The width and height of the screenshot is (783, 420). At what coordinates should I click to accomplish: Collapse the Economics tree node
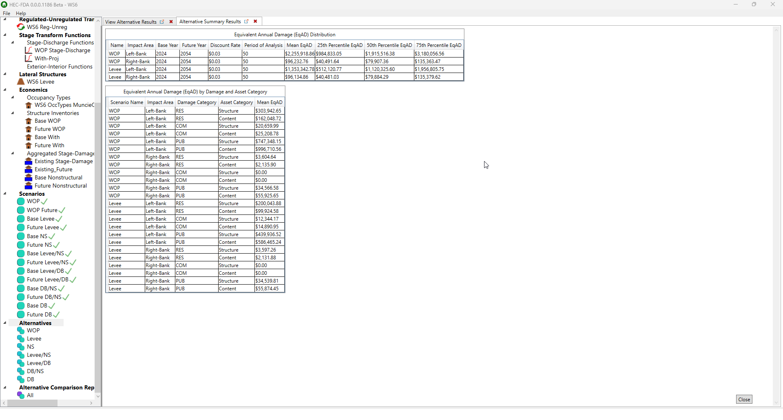tap(5, 90)
